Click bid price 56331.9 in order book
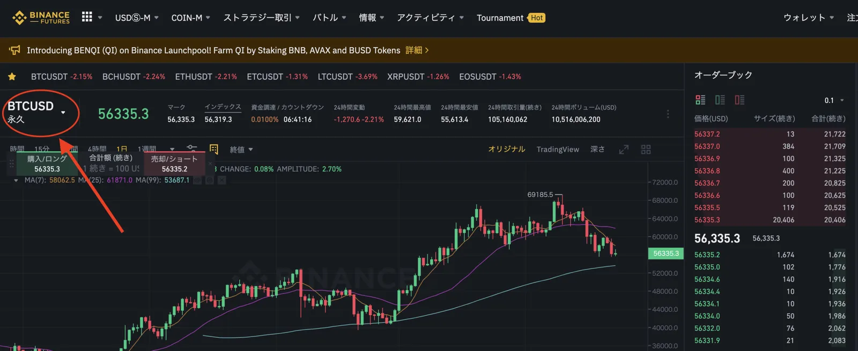Image resolution: width=858 pixels, height=351 pixels. [x=707, y=340]
